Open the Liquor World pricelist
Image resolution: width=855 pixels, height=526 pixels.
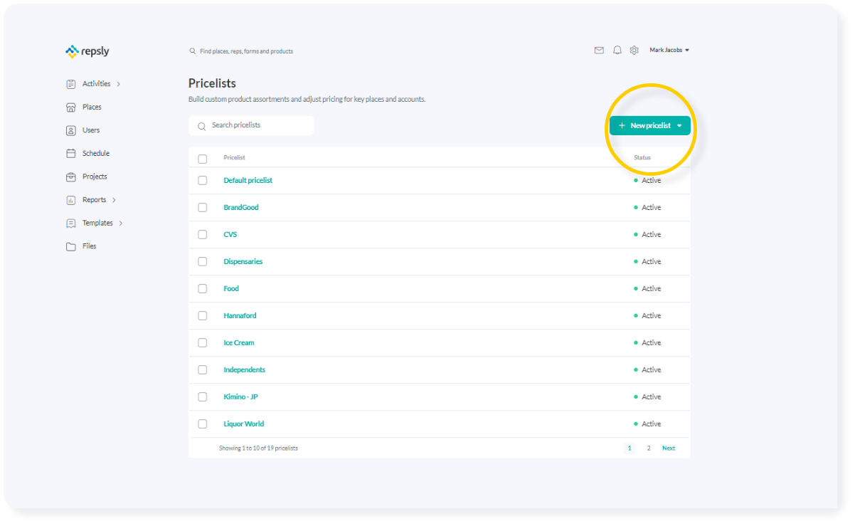pos(244,424)
